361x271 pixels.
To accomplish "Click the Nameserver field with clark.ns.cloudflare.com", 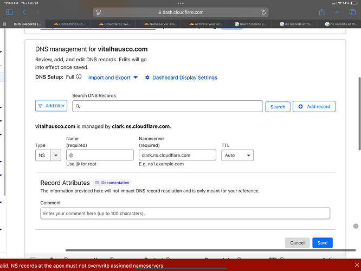I will pyautogui.click(x=177, y=155).
